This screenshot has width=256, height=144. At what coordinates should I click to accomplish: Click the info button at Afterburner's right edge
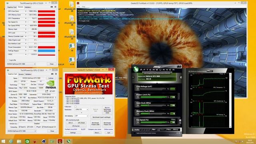[x=180, y=77]
